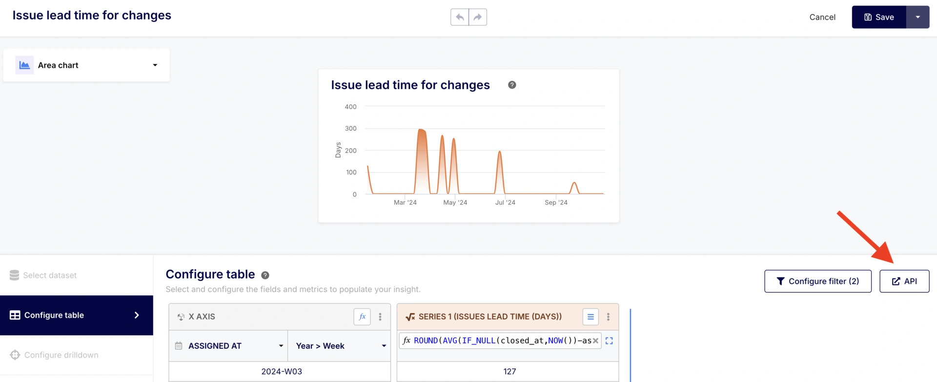Image resolution: width=937 pixels, height=382 pixels.
Task: Expand the Save options dropdown arrow
Action: pyautogui.click(x=917, y=17)
